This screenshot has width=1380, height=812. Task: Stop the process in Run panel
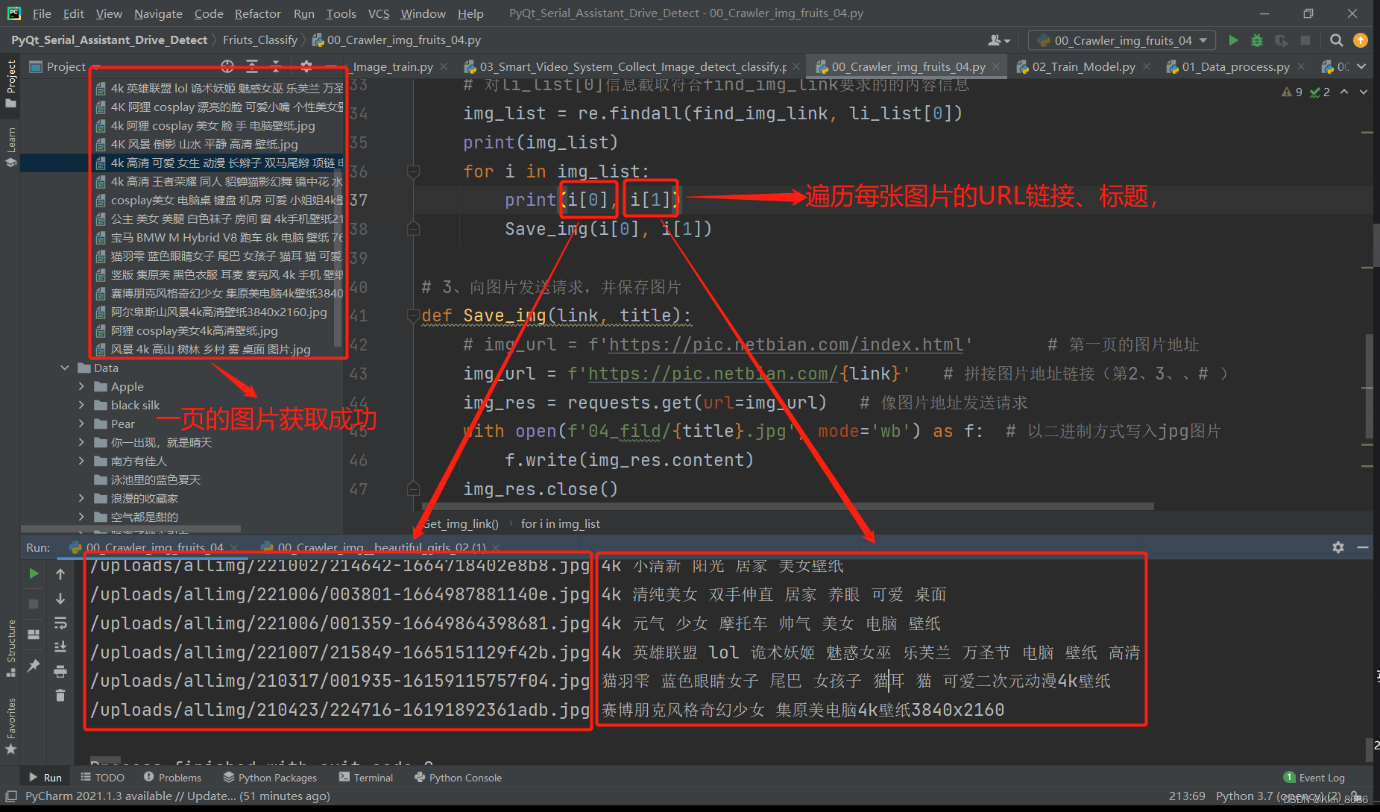click(x=34, y=603)
